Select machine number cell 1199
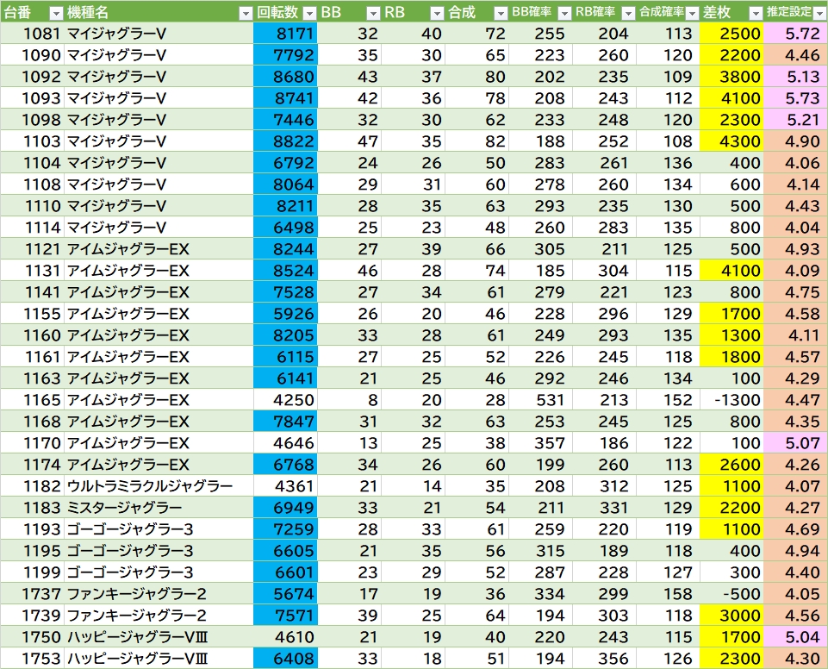828x669 pixels. click(32, 572)
